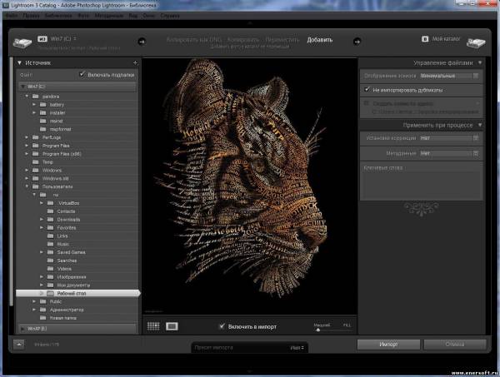Click the plus icon in Источник header

(135, 63)
